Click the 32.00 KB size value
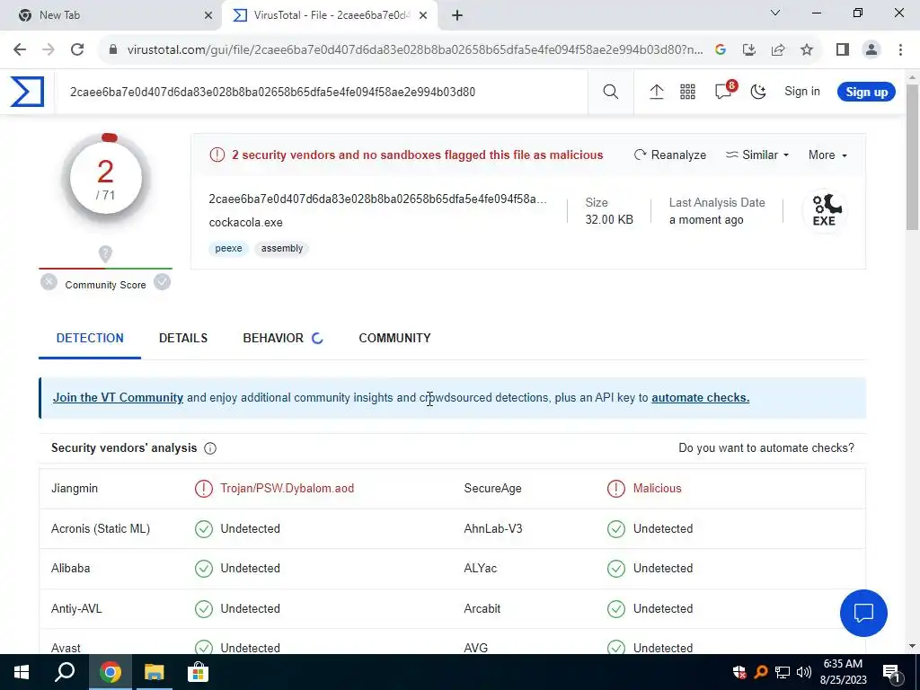This screenshot has height=690, width=920. (609, 219)
